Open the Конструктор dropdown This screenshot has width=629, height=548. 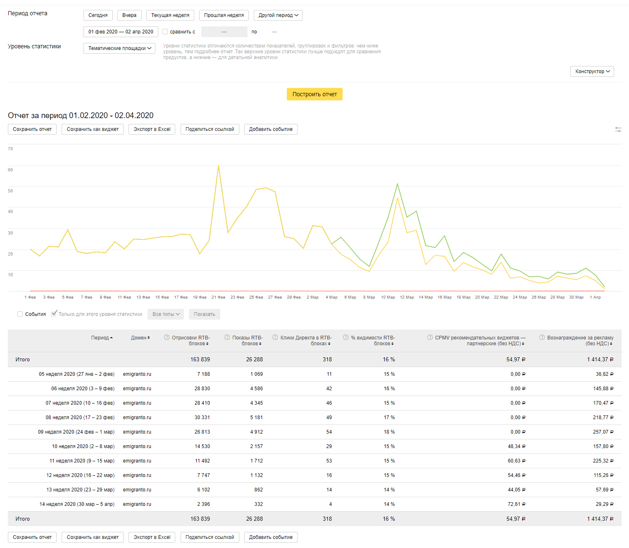[592, 71]
